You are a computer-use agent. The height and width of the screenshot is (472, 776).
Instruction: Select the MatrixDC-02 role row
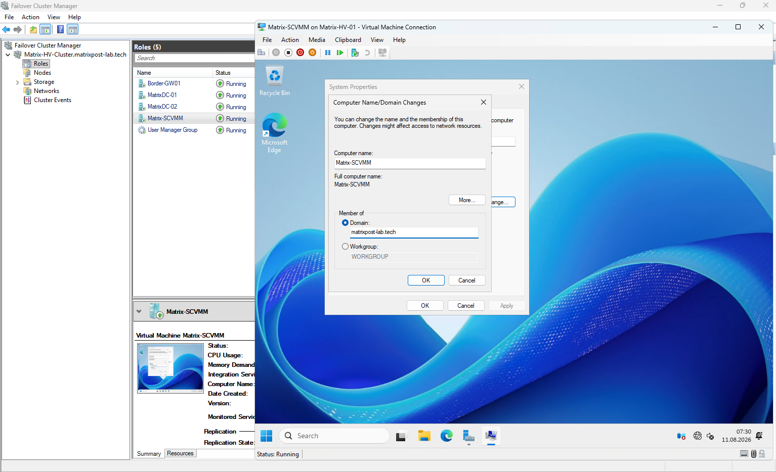tap(195, 107)
